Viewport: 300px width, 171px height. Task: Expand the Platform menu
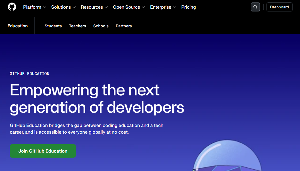[35, 7]
